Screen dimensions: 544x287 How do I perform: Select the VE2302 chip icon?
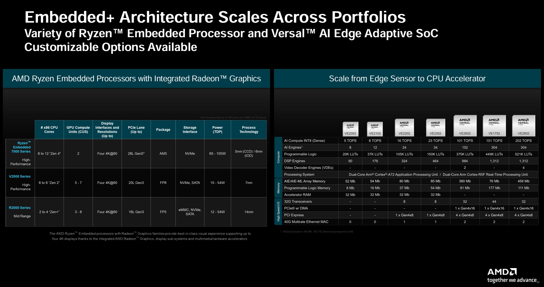(x=435, y=127)
